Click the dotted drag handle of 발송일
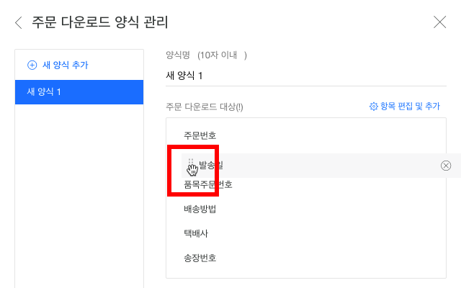Screen dimensions: 461x288 coord(190,161)
